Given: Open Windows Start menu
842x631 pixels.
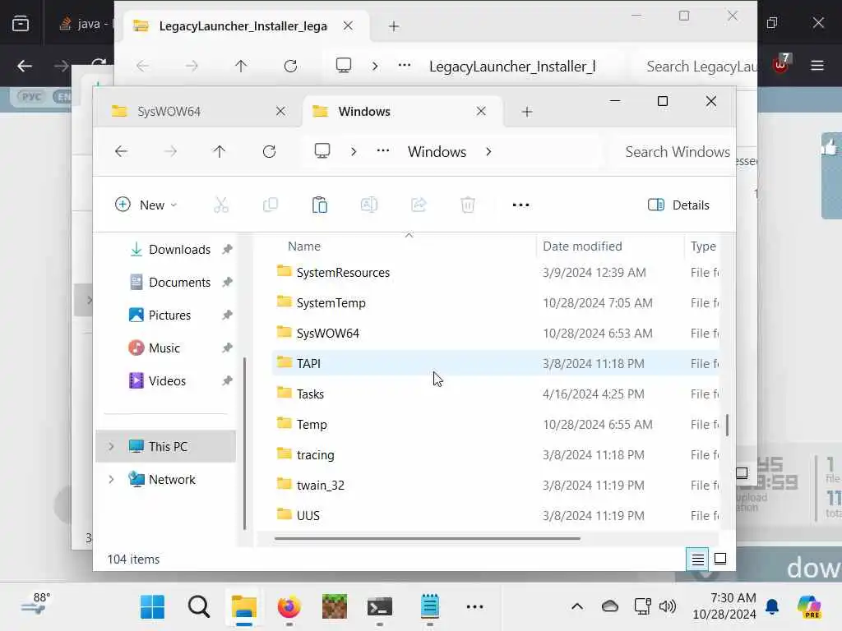Looking at the screenshot, I should click(x=152, y=607).
